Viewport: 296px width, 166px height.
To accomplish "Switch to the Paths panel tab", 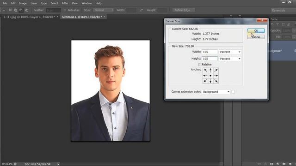I will 274,19.
